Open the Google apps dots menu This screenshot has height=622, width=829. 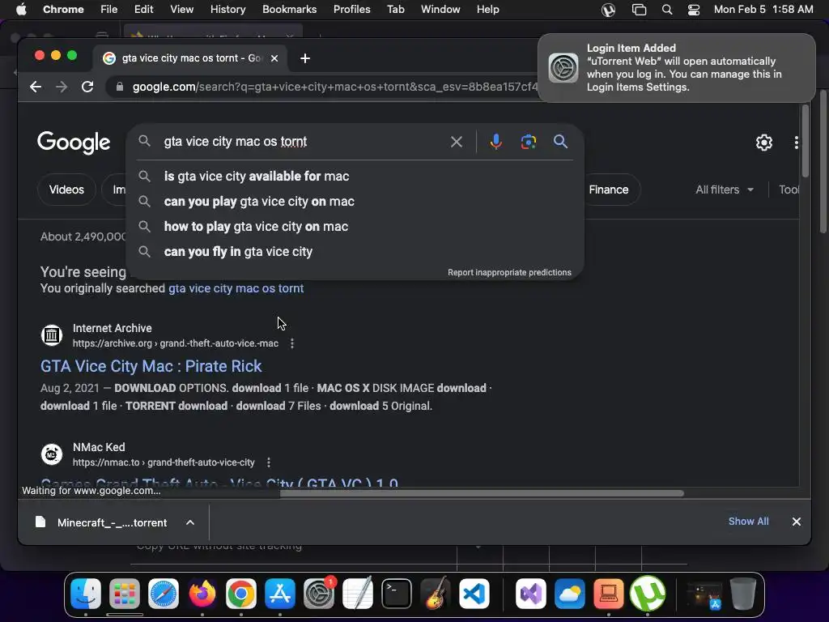coord(796,143)
